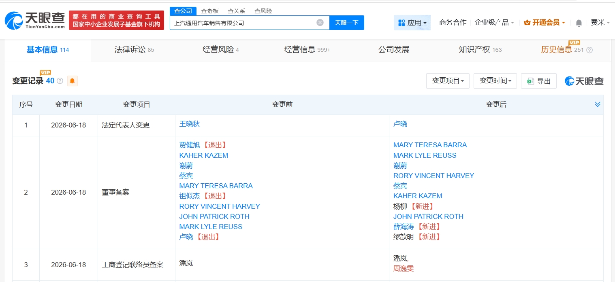This screenshot has height=282, width=615.
Task: Toggle the orange change-record alert bell
Action: click(x=73, y=81)
